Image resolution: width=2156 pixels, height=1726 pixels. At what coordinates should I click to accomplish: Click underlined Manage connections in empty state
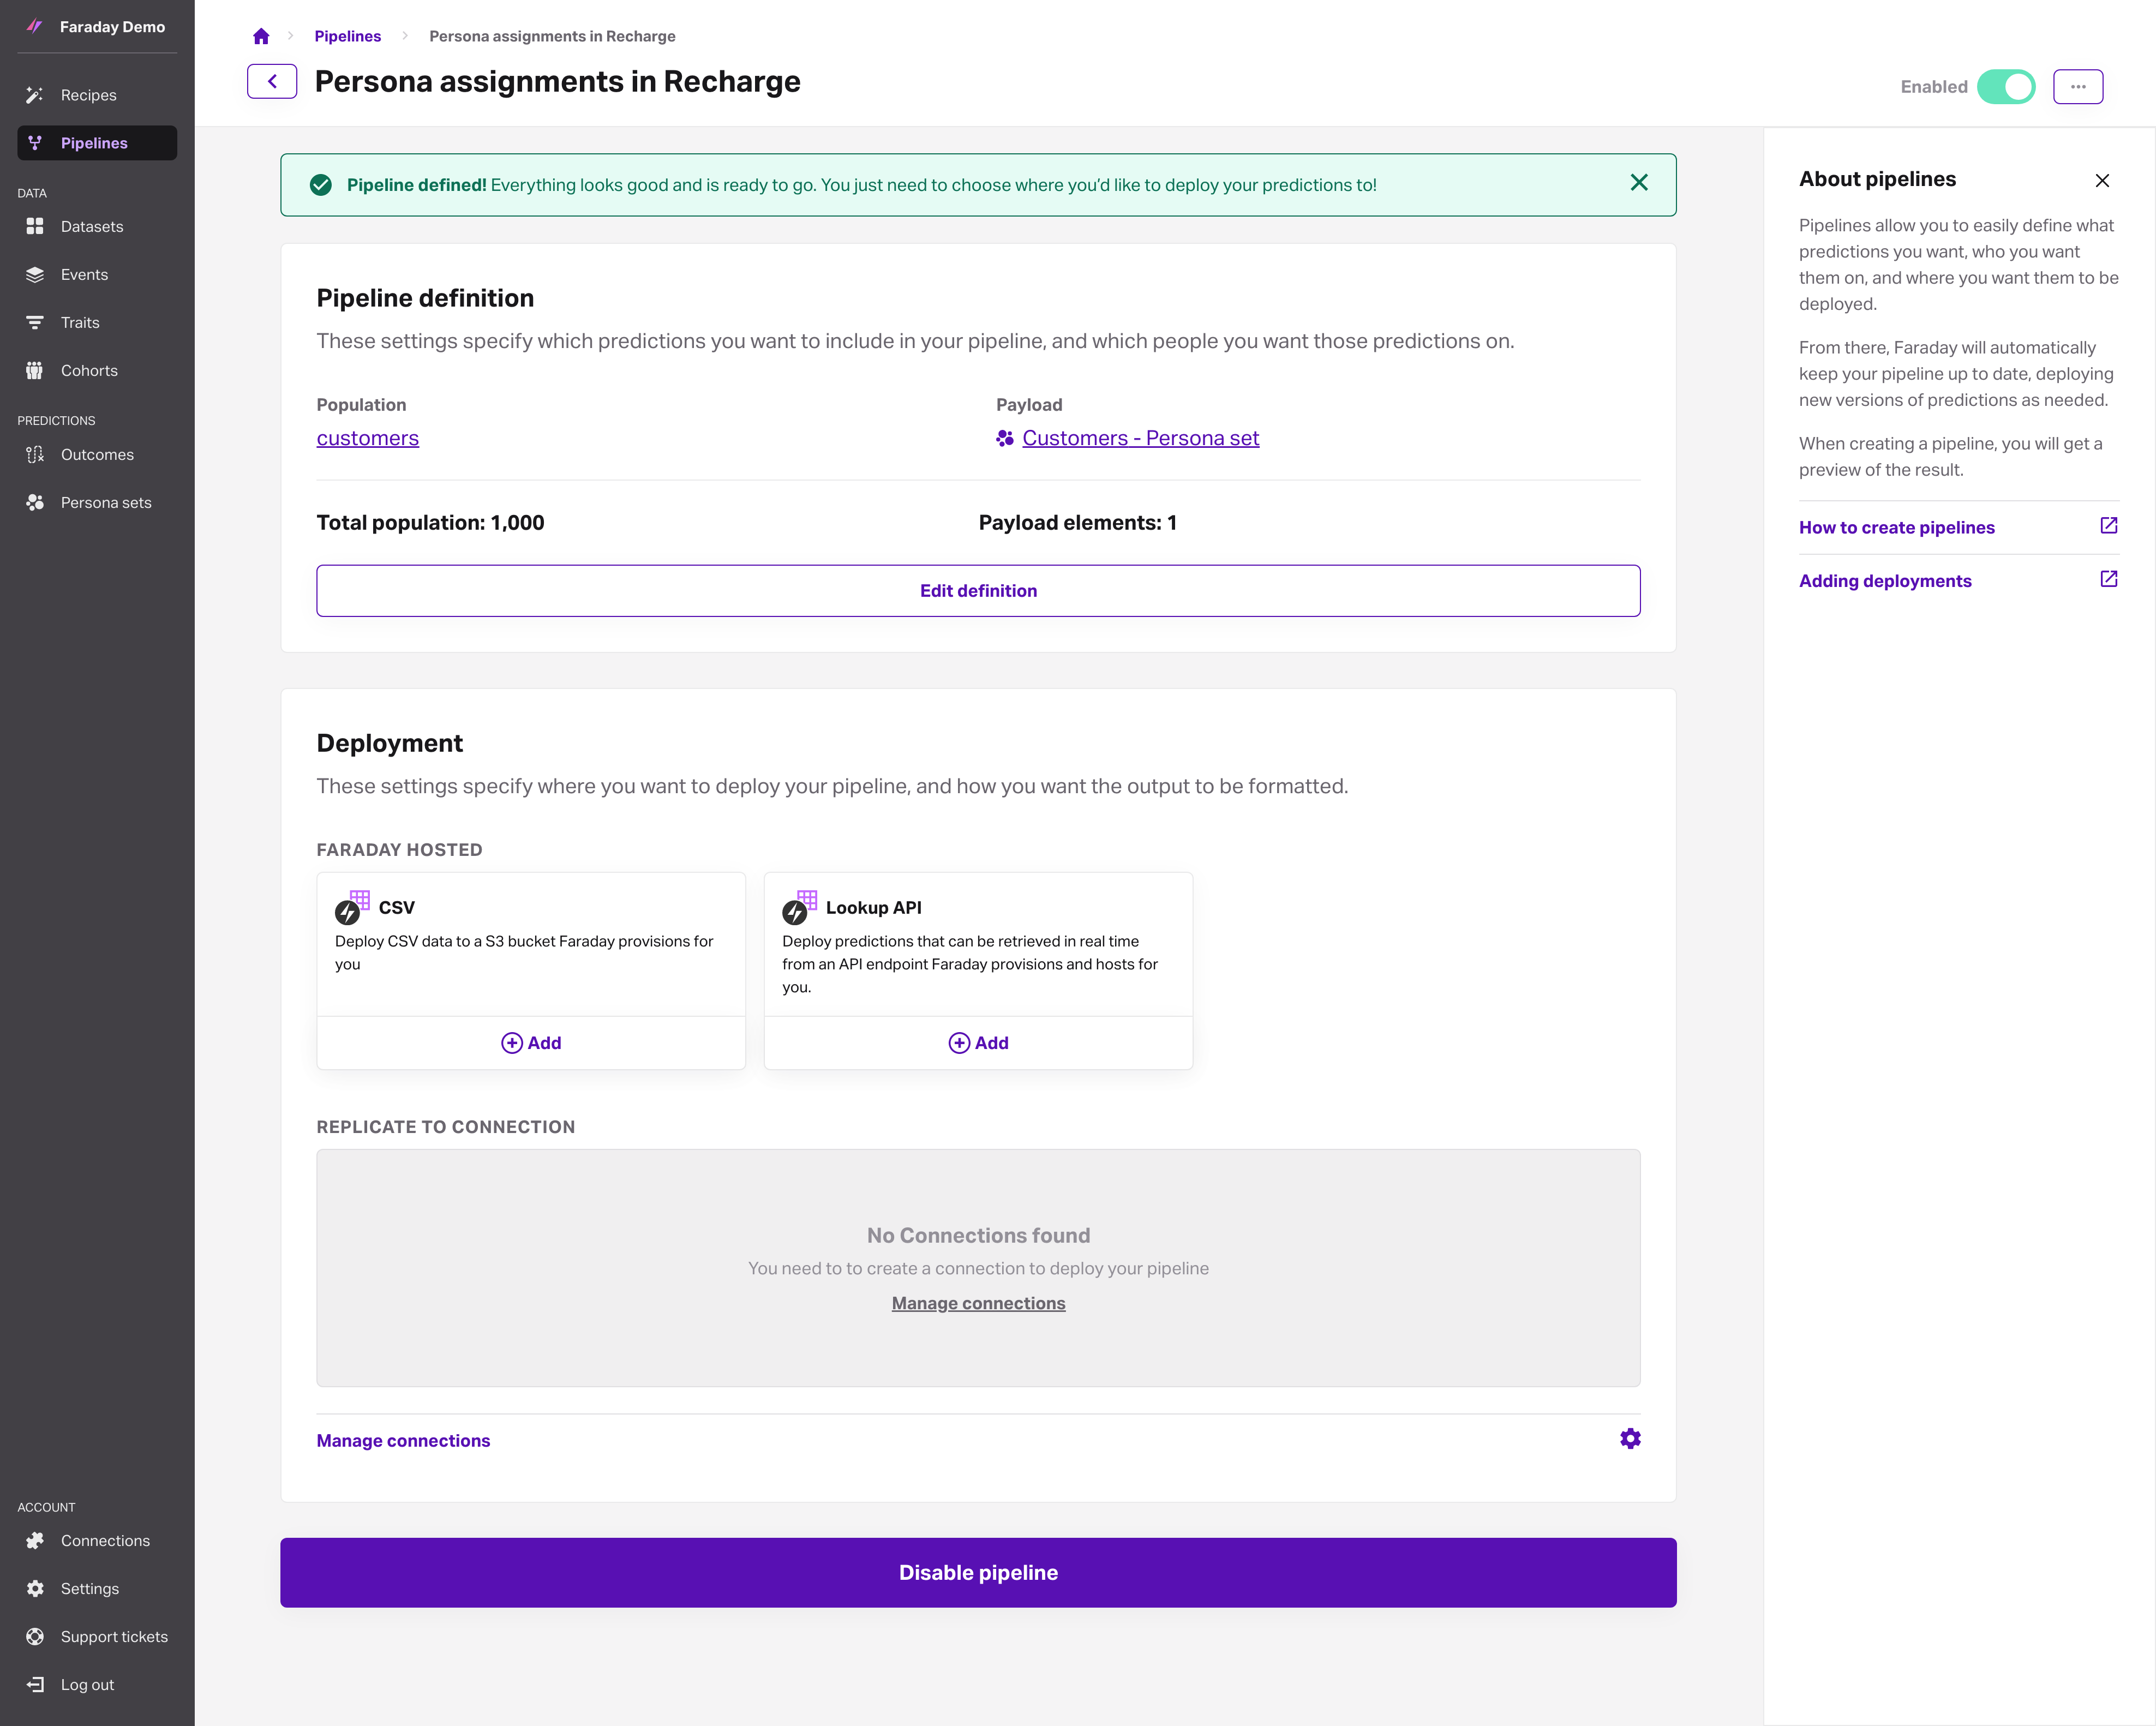coord(978,1303)
